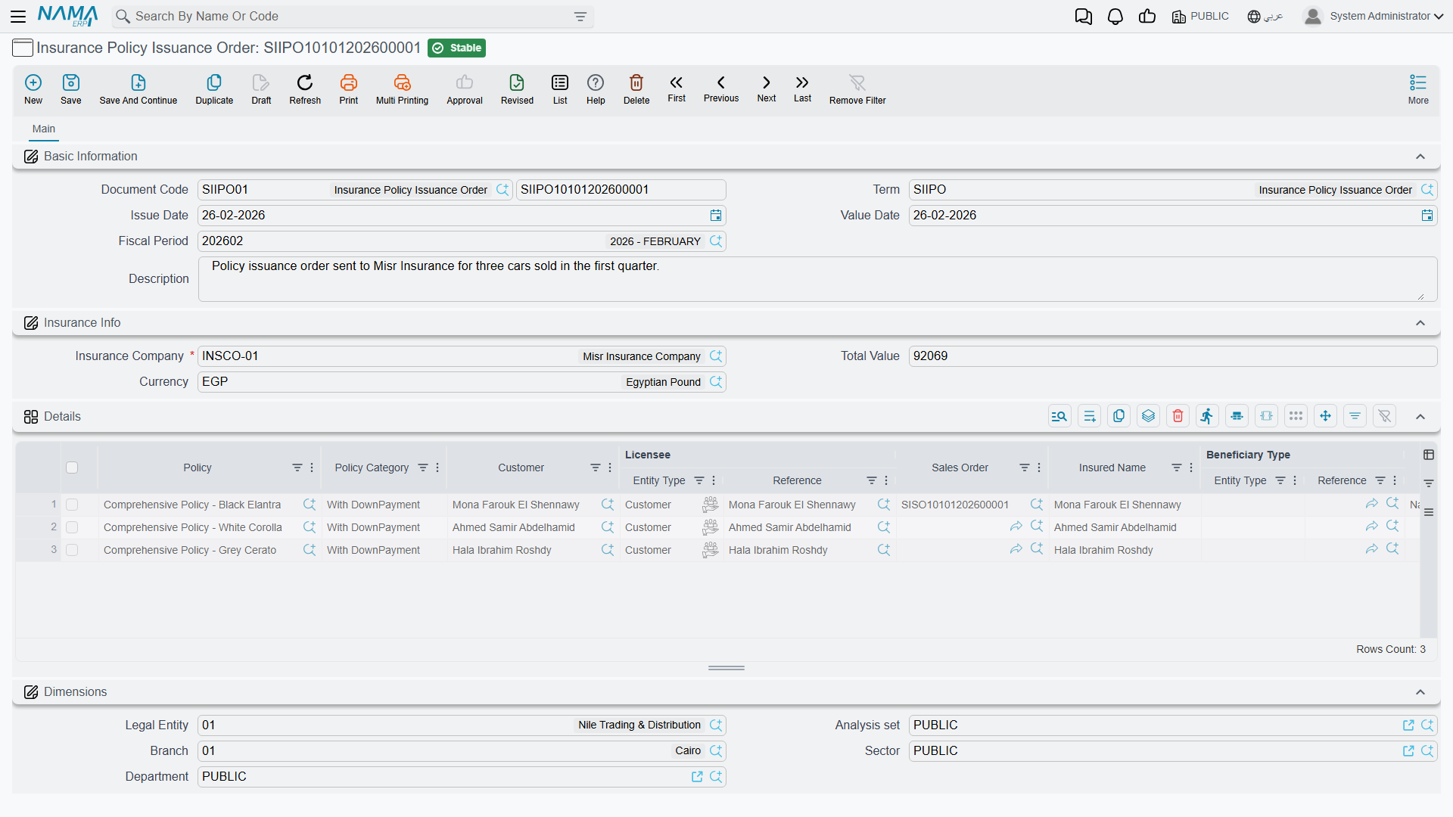The image size is (1453, 817).
Task: Click the Draft toolbar button
Action: pyautogui.click(x=261, y=89)
